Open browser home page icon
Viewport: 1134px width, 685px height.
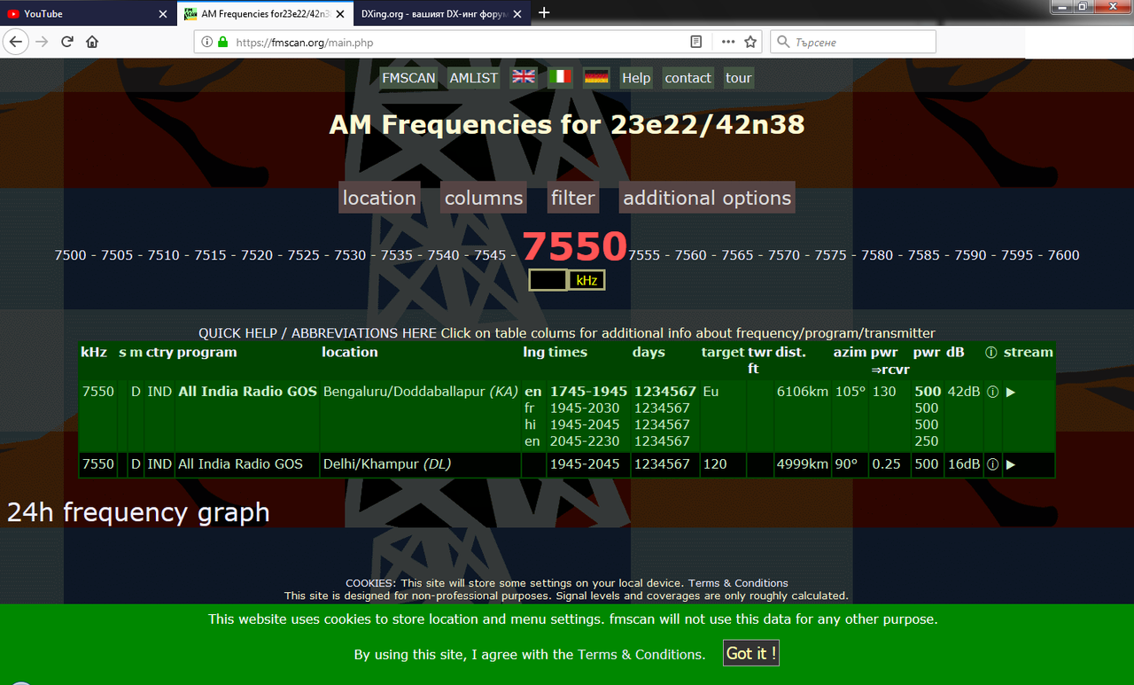pos(92,42)
